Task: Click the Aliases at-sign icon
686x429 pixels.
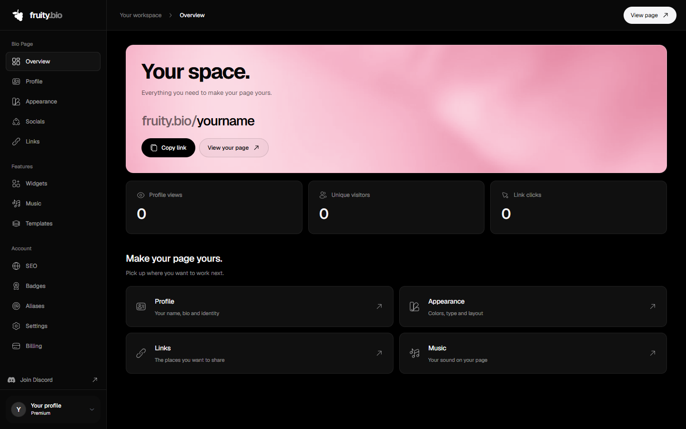Action: [16, 306]
